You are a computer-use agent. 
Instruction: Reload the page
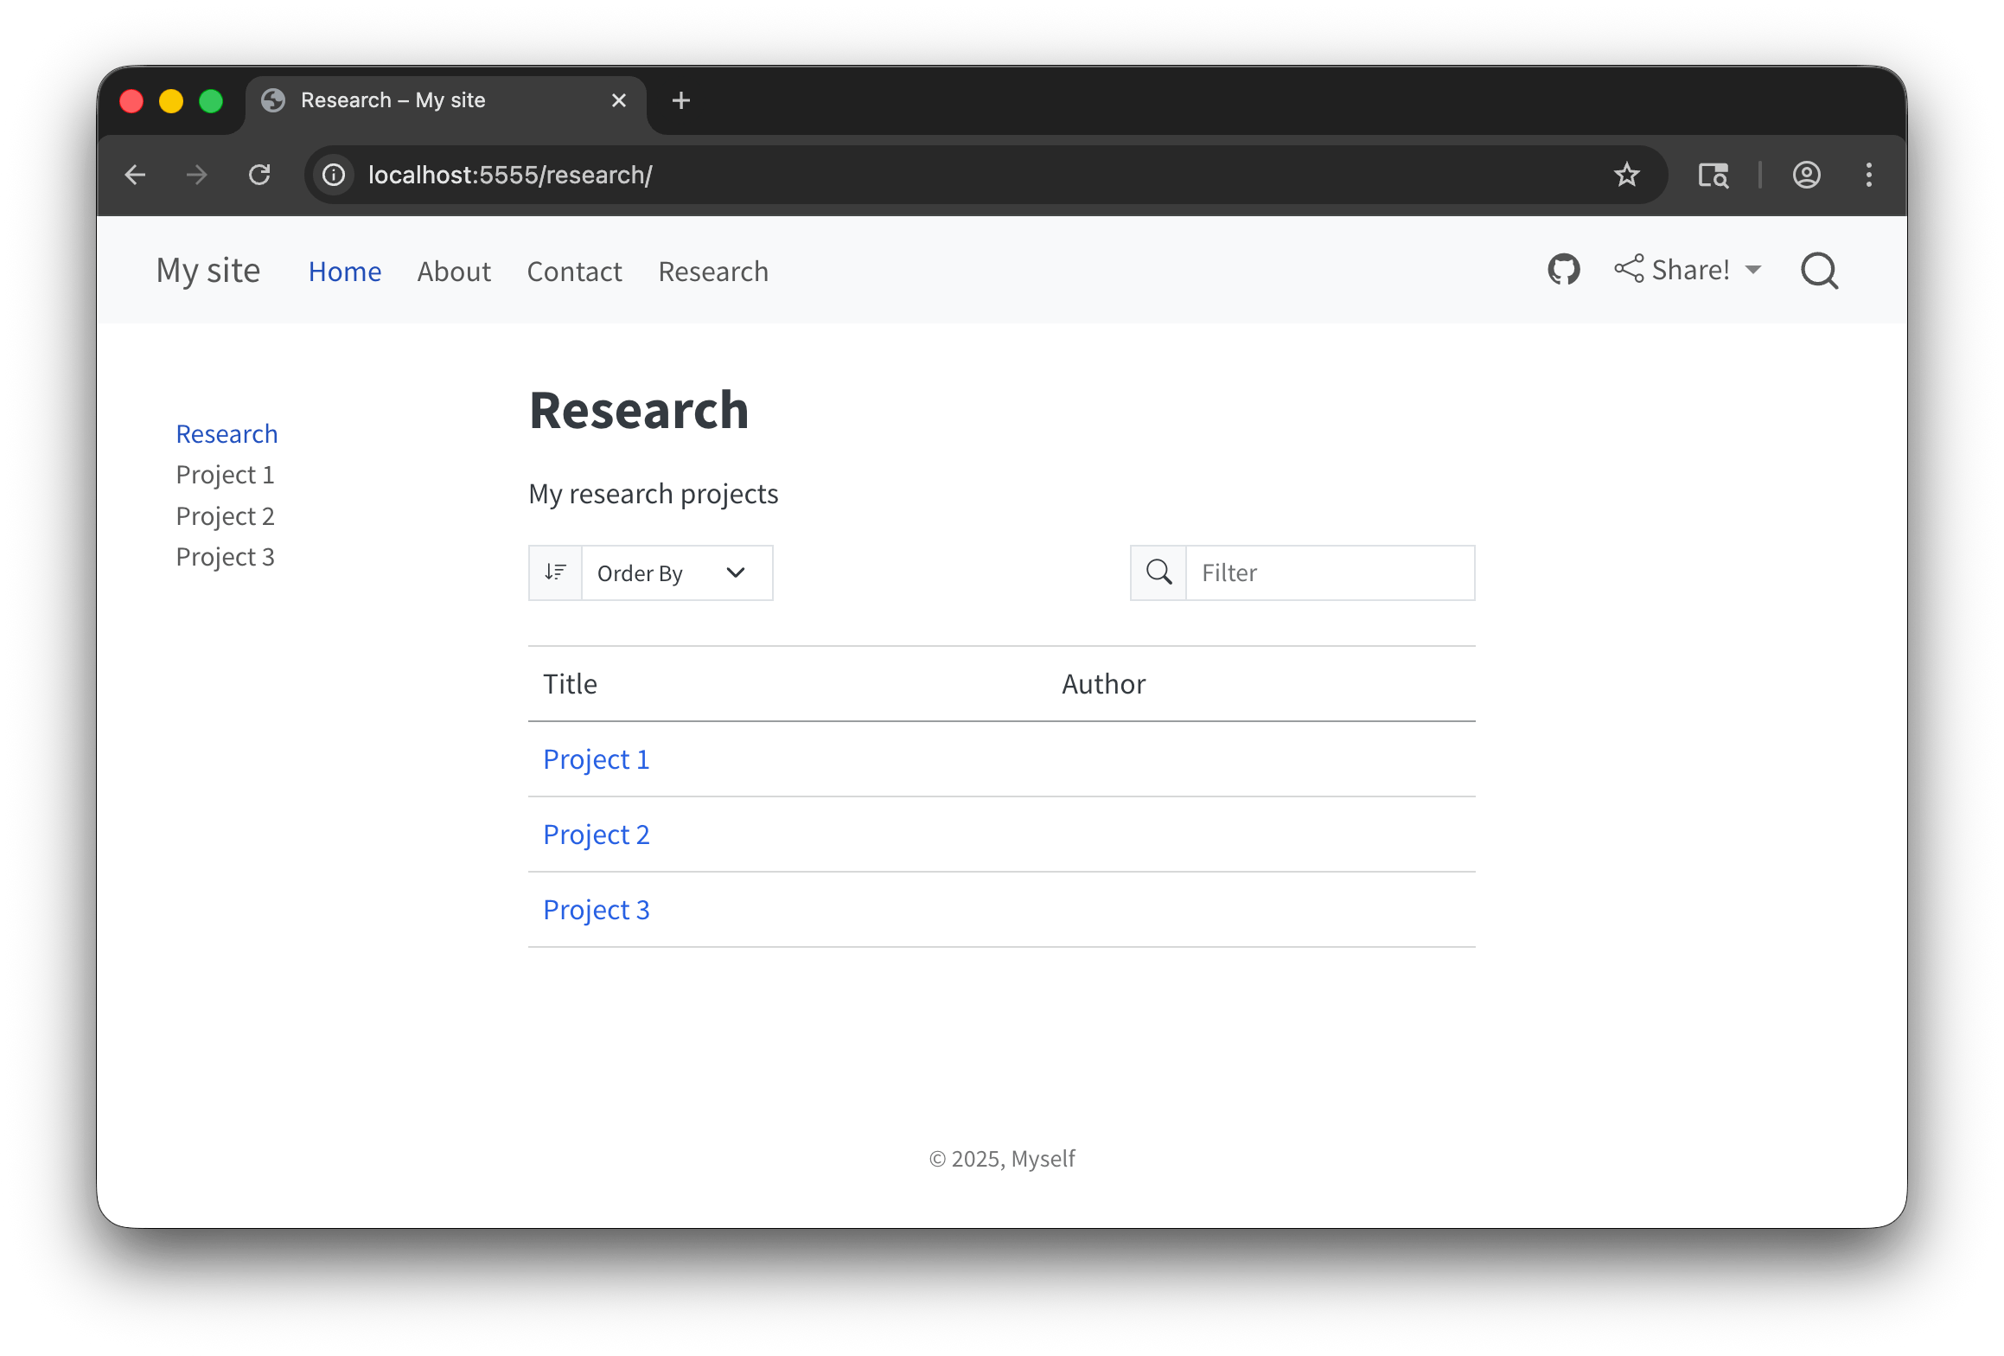(x=259, y=175)
